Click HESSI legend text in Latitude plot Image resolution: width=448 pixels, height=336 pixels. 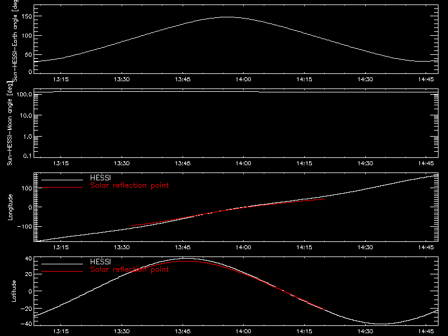pos(100,262)
